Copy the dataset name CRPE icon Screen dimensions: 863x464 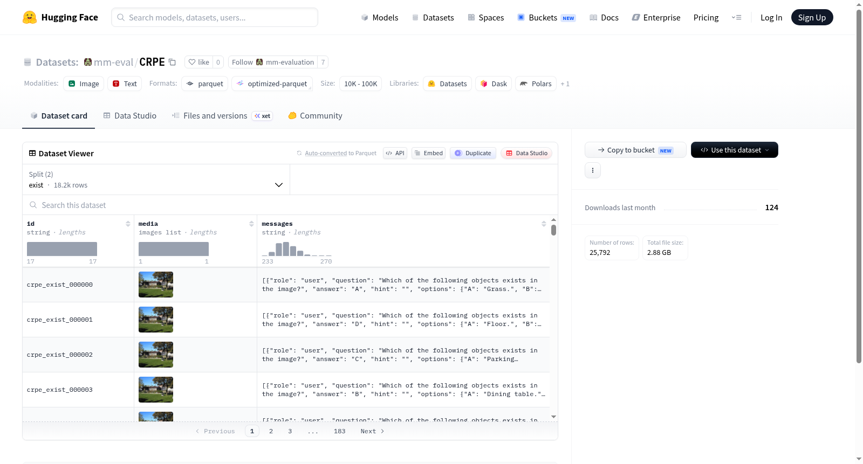172,62
